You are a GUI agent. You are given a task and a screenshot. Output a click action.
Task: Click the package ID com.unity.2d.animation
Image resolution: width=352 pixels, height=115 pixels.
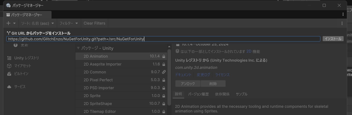tap(196, 67)
